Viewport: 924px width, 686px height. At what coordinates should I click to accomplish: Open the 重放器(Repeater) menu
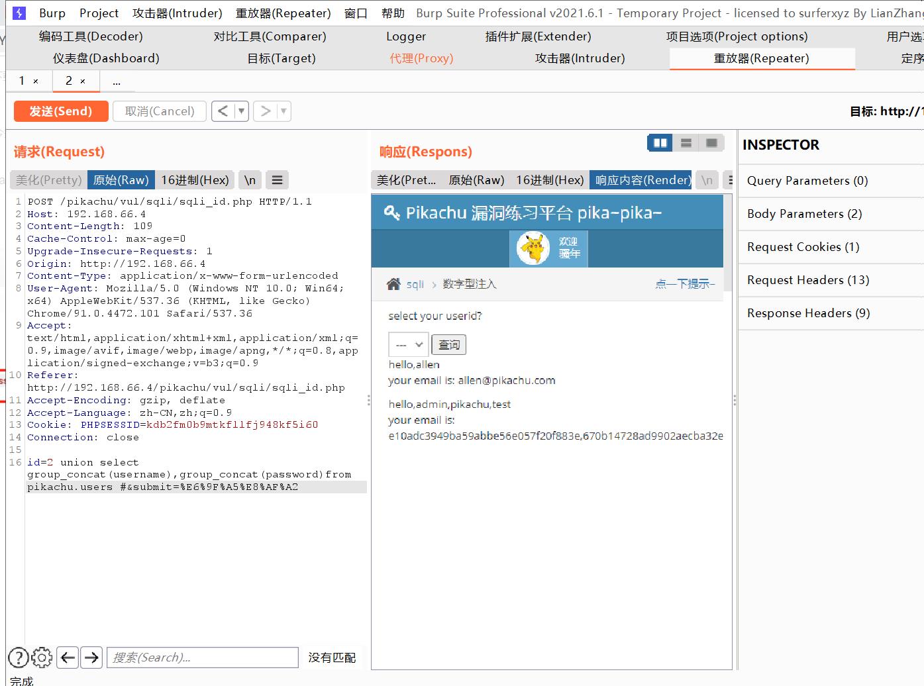click(283, 13)
